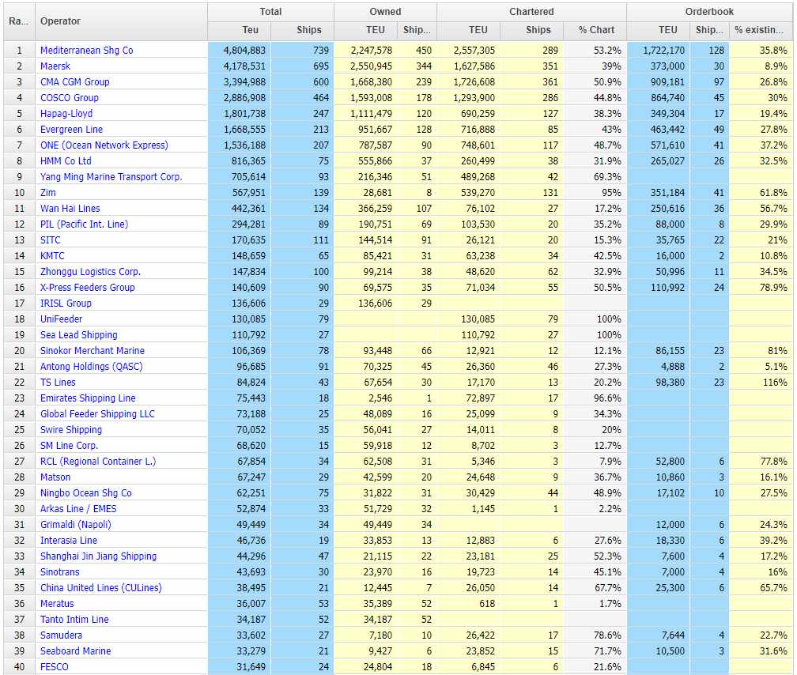797x675 pixels.
Task: Sort by Total Teu column header
Action: coord(240,30)
